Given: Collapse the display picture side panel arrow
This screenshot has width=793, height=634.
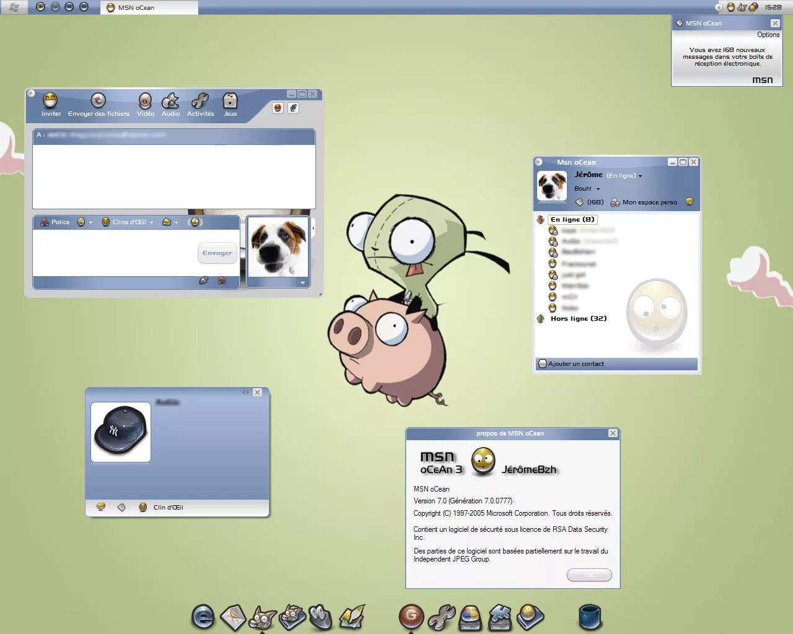Looking at the screenshot, I should (x=313, y=228).
